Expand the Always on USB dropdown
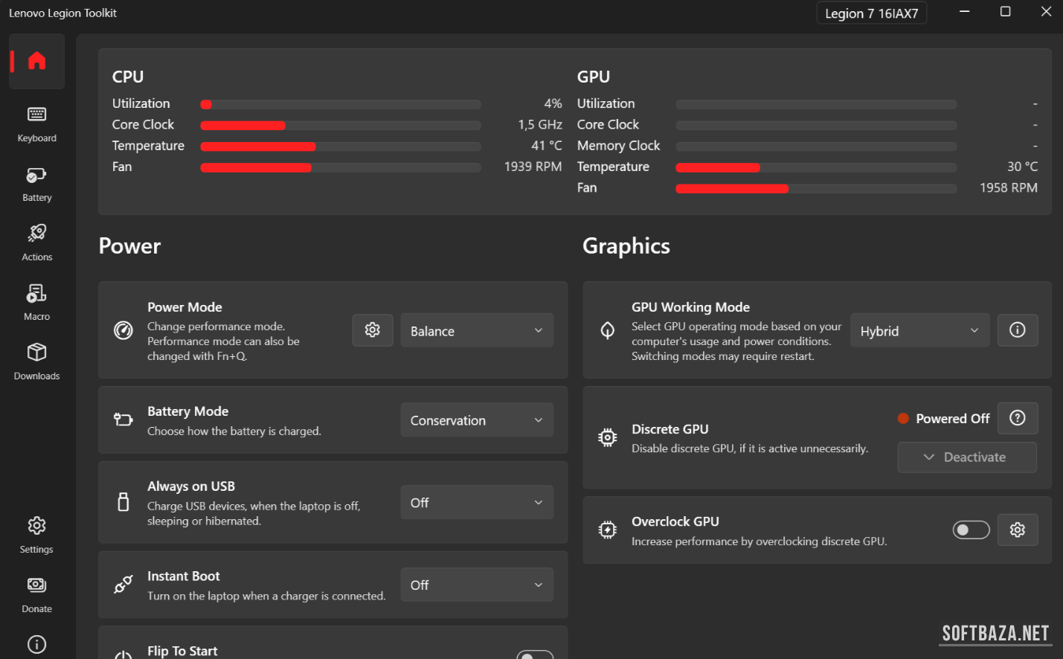Screen dimensions: 1063x659 click(477, 503)
